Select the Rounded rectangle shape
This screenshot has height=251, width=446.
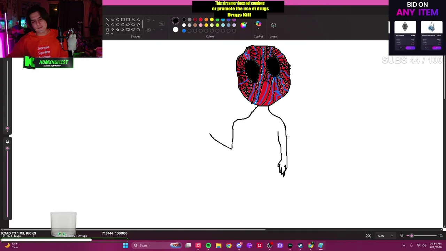(x=128, y=20)
